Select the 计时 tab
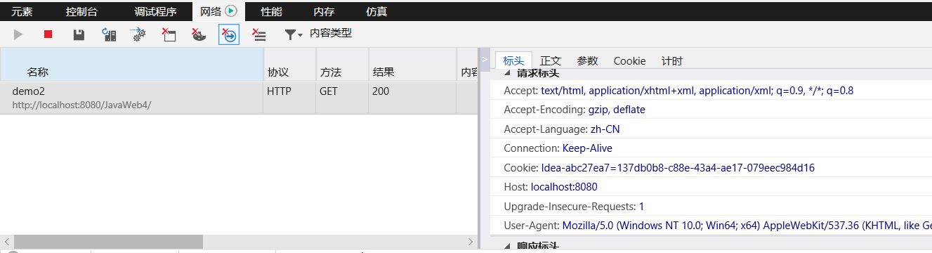This screenshot has width=932, height=253. click(x=671, y=60)
